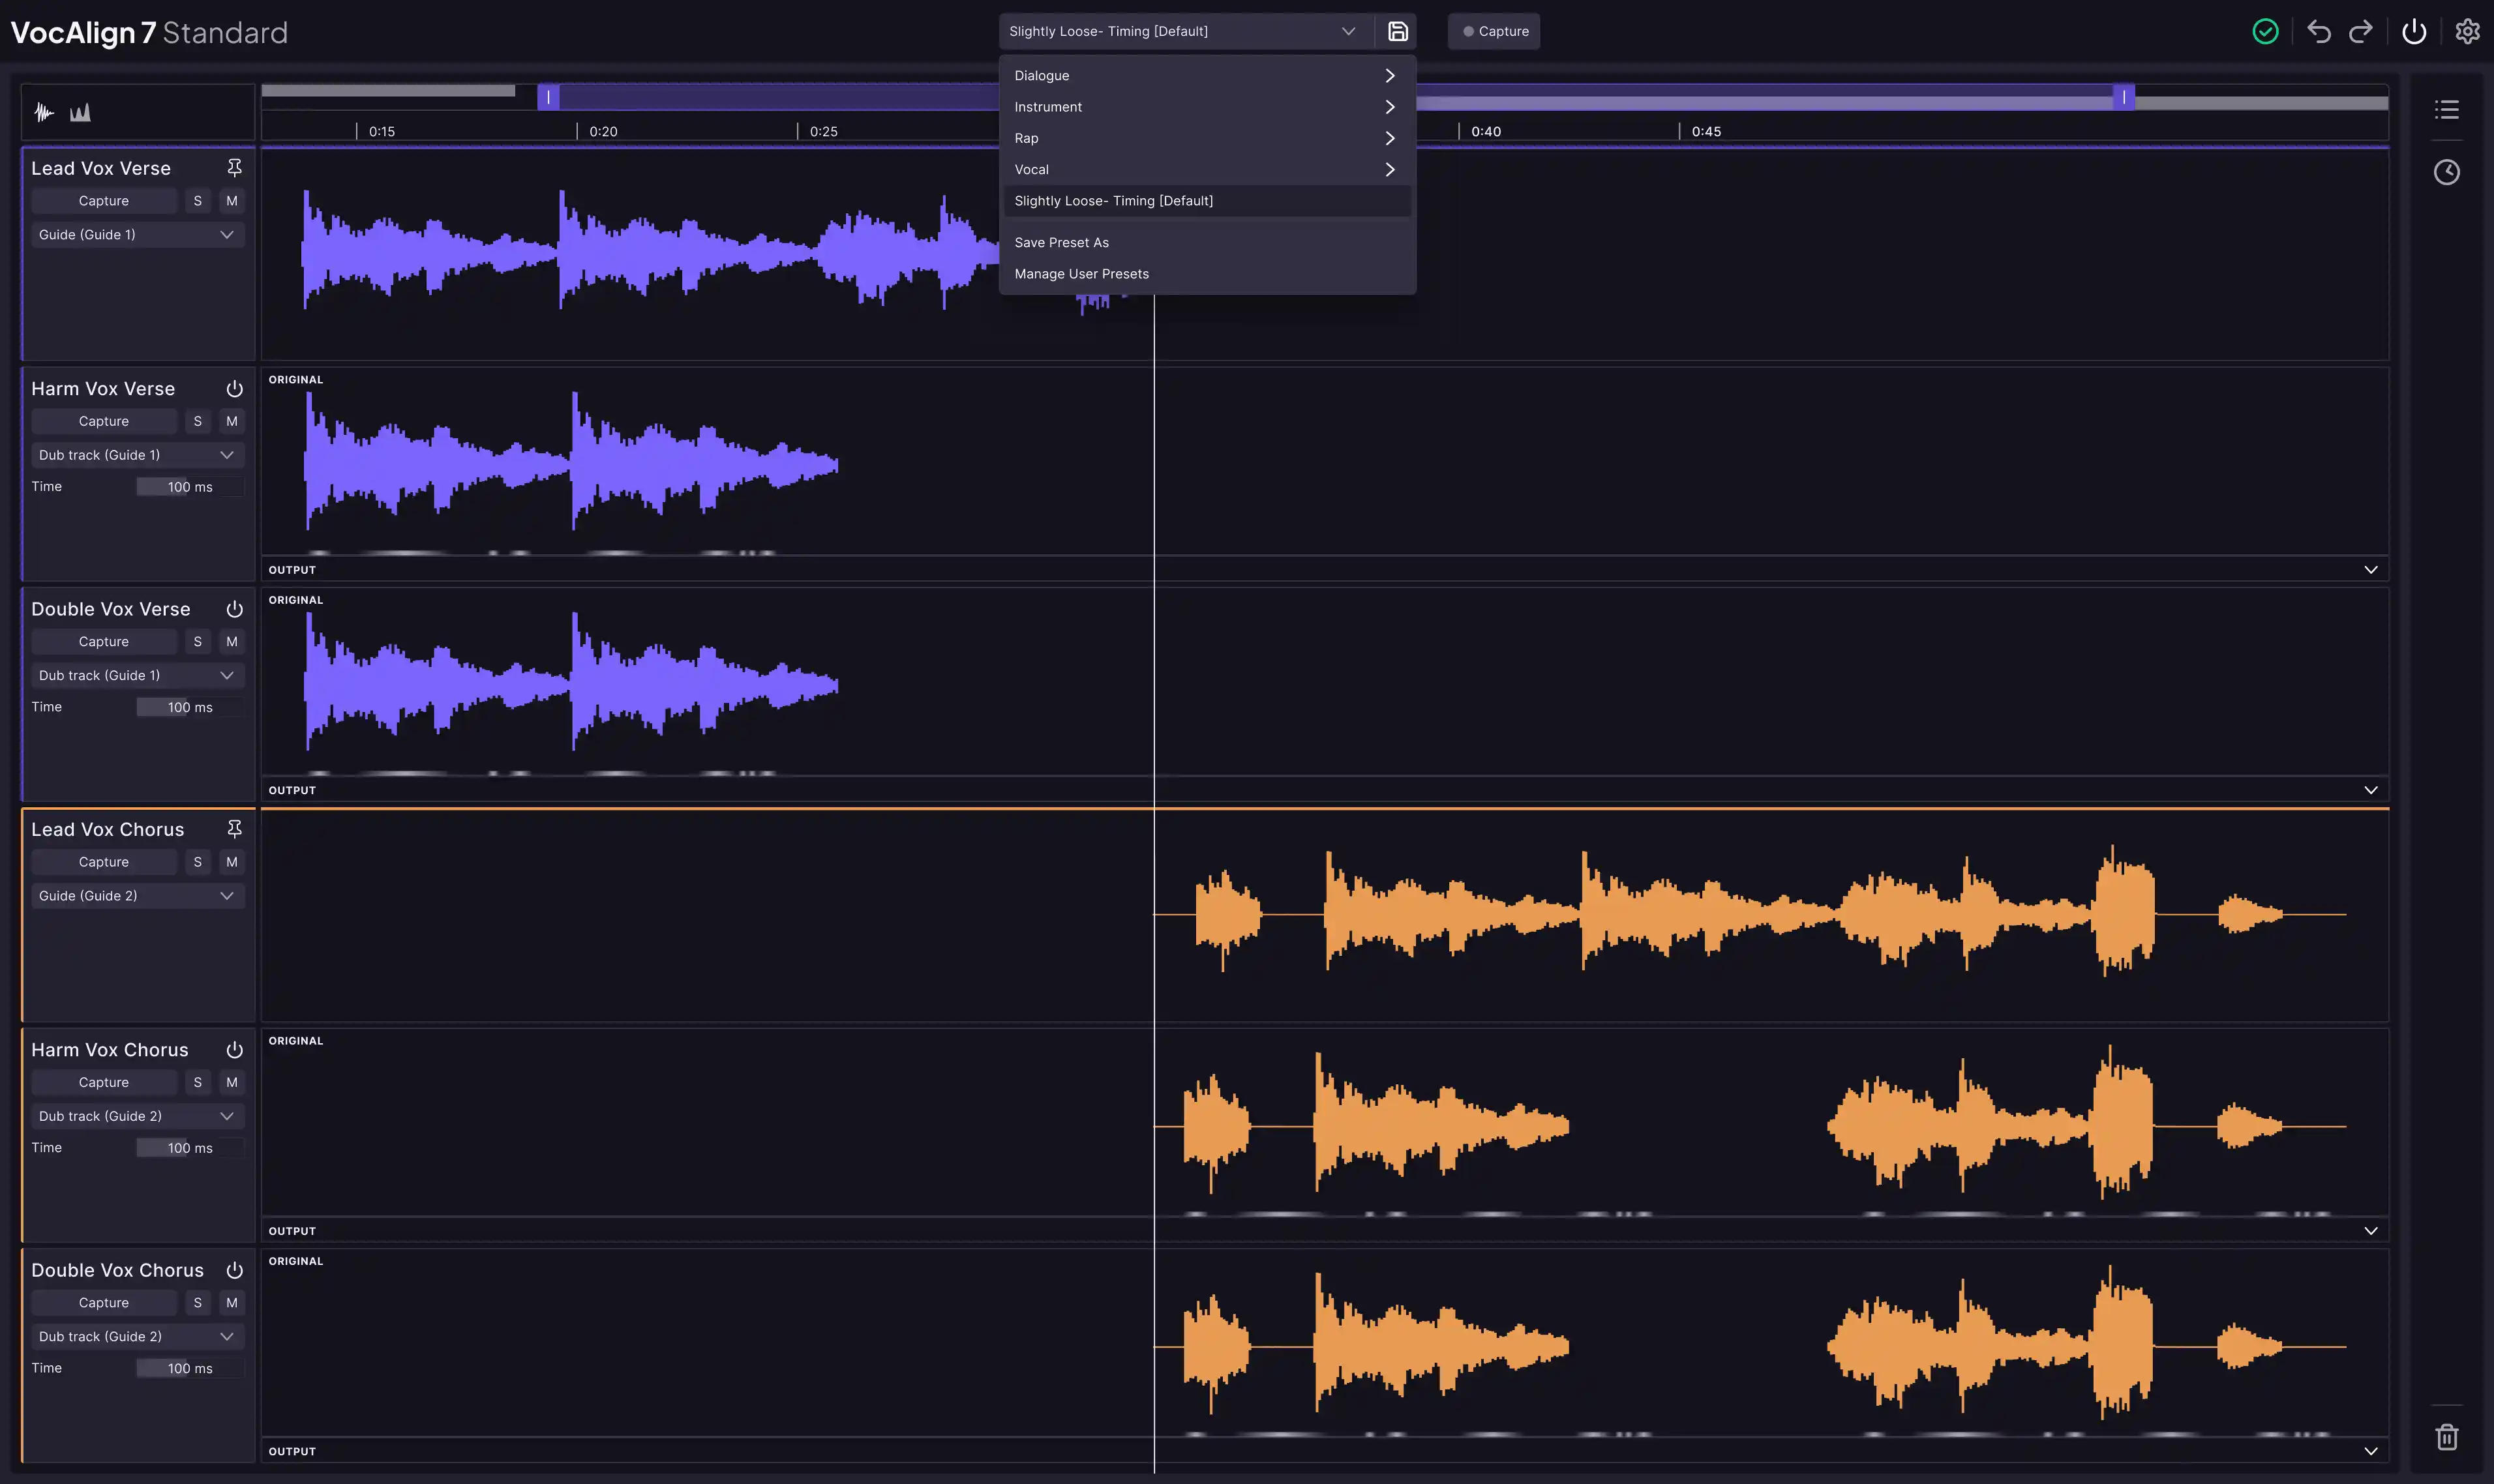The image size is (2494, 1484).
Task: Mute the Double Vox Chorus track
Action: coord(232,1302)
